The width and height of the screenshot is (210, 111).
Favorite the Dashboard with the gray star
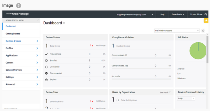pyautogui.click(x=64, y=23)
